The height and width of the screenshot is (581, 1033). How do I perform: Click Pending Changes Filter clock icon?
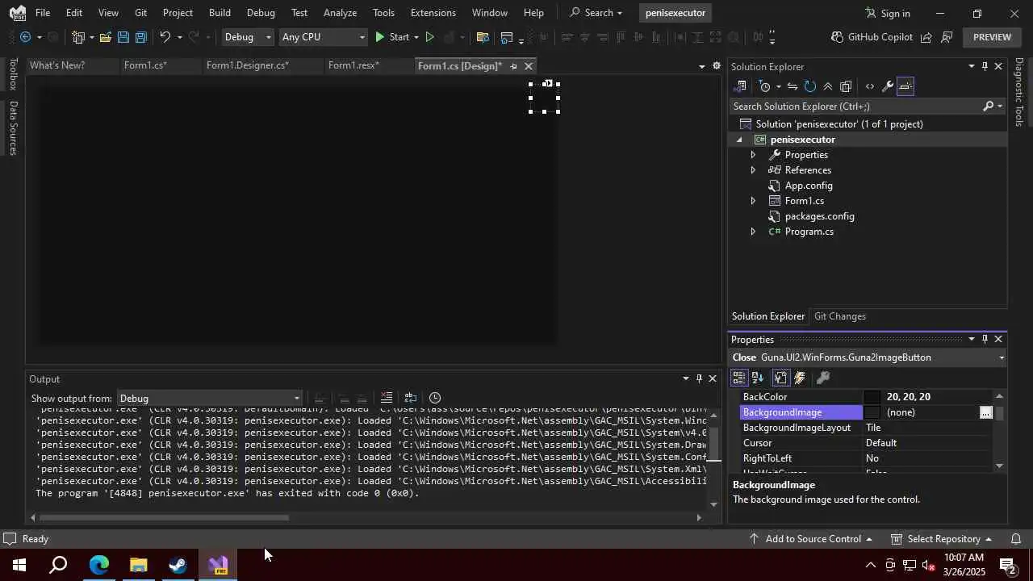(765, 86)
